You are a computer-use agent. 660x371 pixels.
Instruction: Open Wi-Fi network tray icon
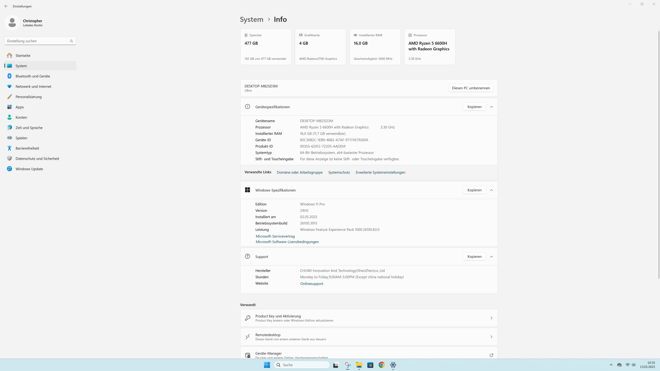pos(627,365)
